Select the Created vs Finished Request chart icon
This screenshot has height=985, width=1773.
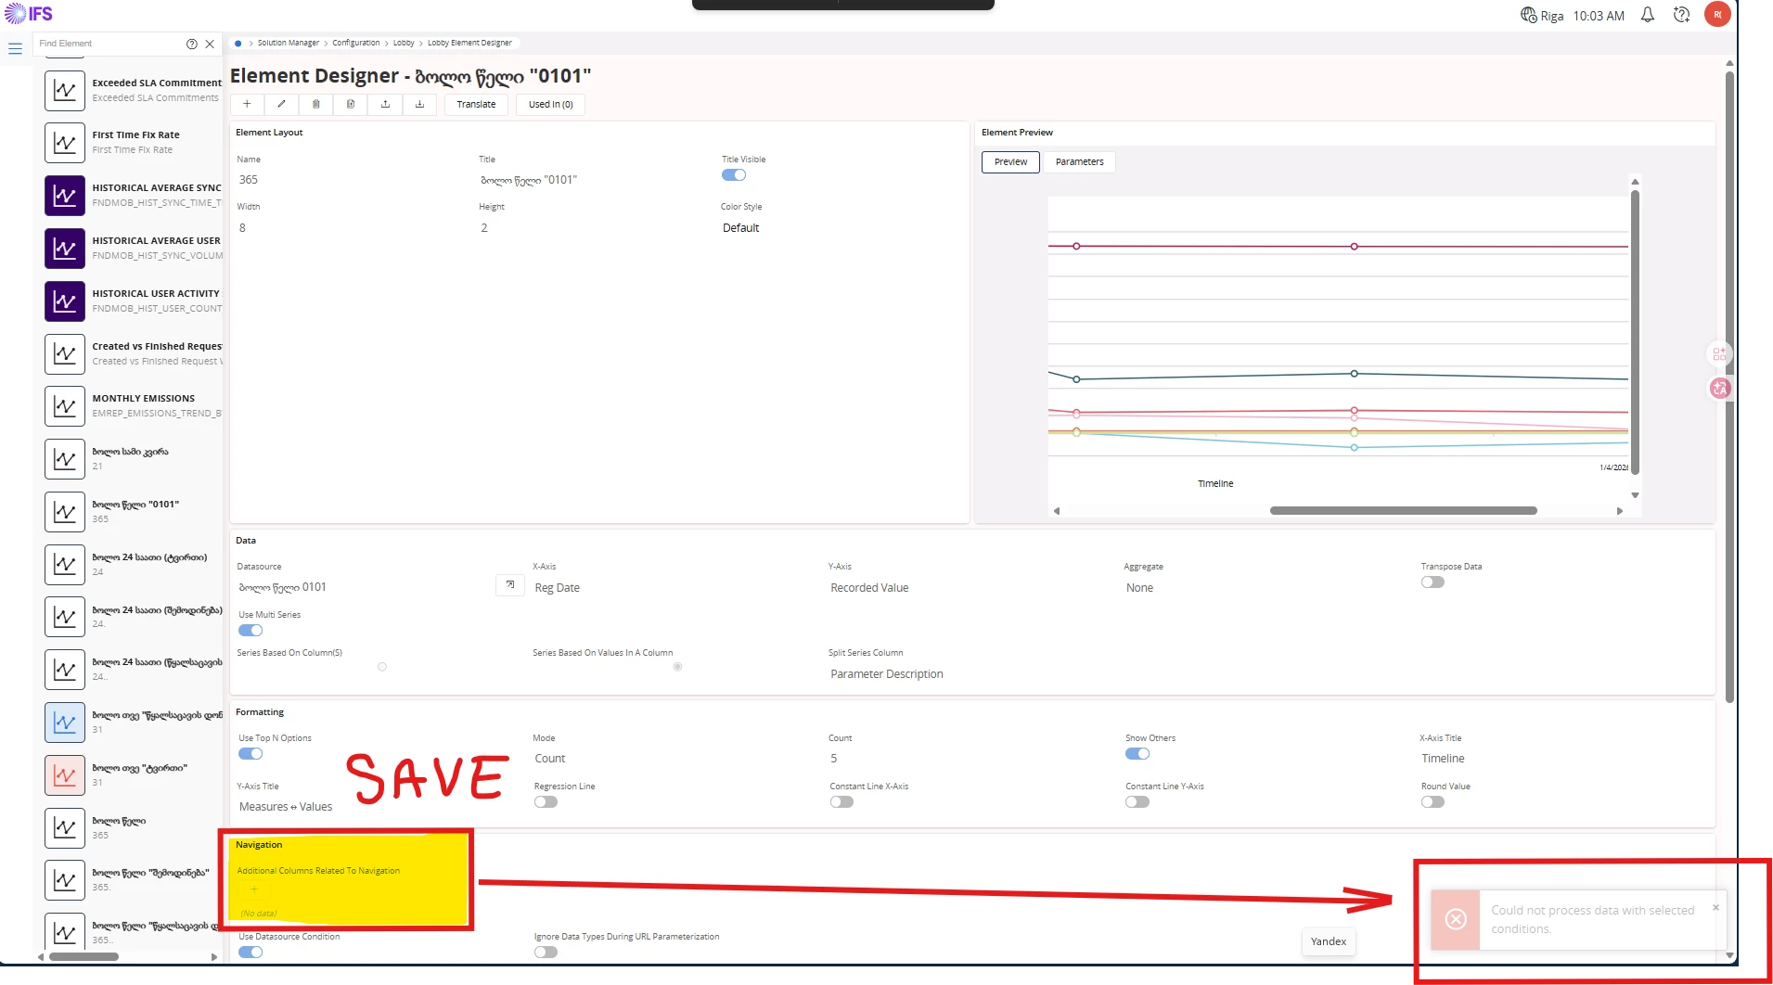(65, 353)
